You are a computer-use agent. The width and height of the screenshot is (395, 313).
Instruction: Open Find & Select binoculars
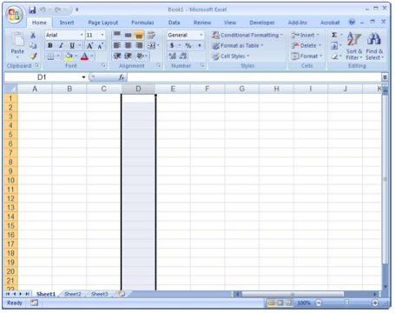(x=374, y=46)
